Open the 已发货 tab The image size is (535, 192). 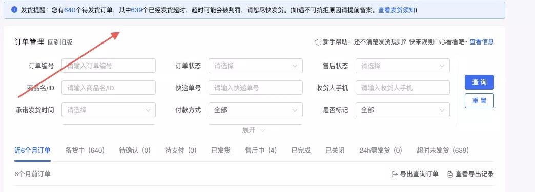(221, 150)
